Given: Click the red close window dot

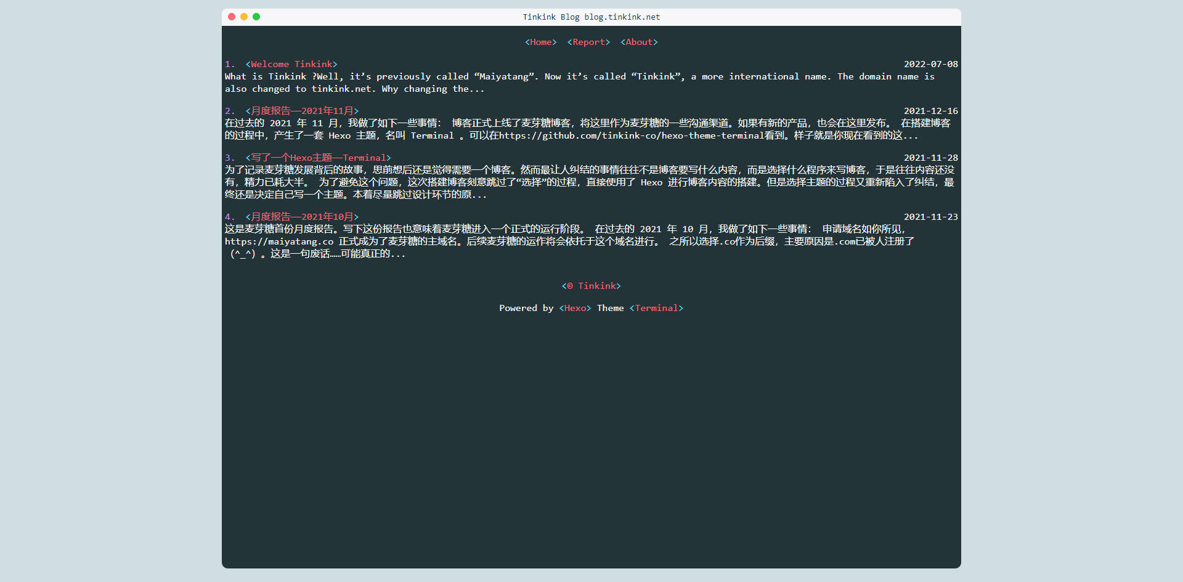Looking at the screenshot, I should pos(232,17).
